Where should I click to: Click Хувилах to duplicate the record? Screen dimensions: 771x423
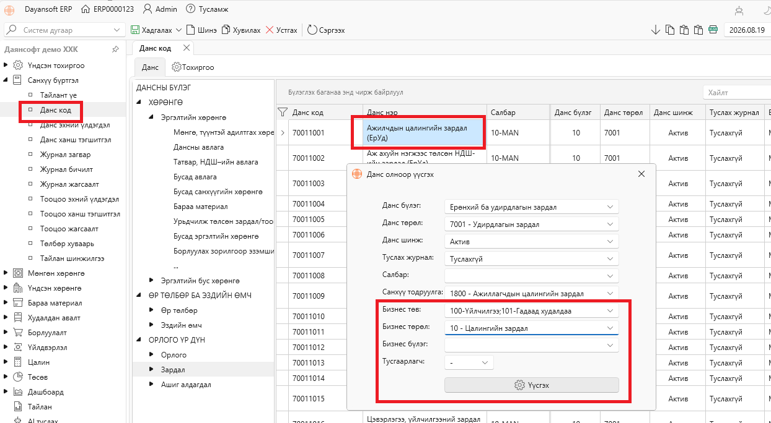[x=241, y=30]
